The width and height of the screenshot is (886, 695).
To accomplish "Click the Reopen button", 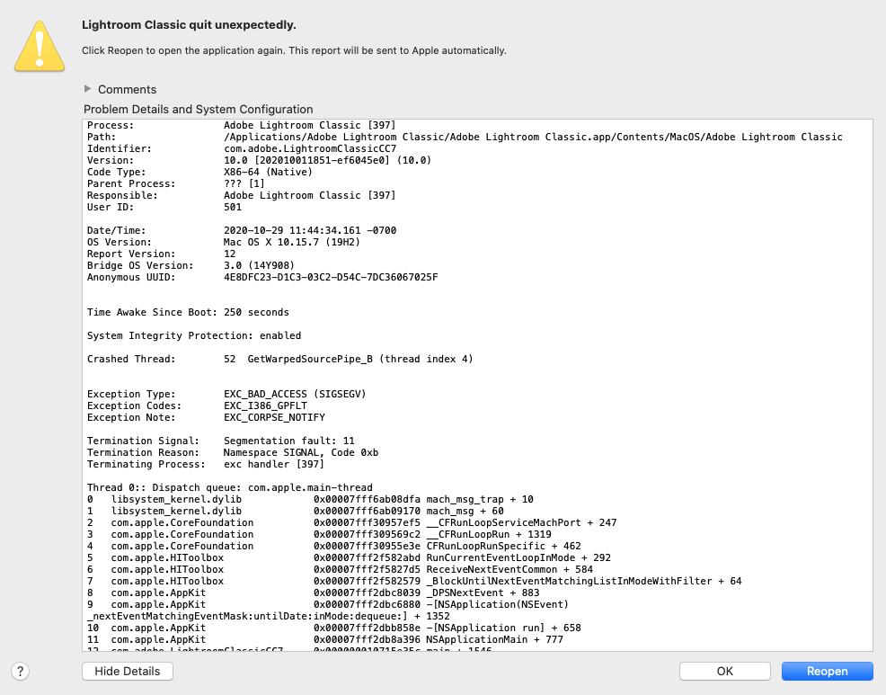I will click(x=826, y=671).
